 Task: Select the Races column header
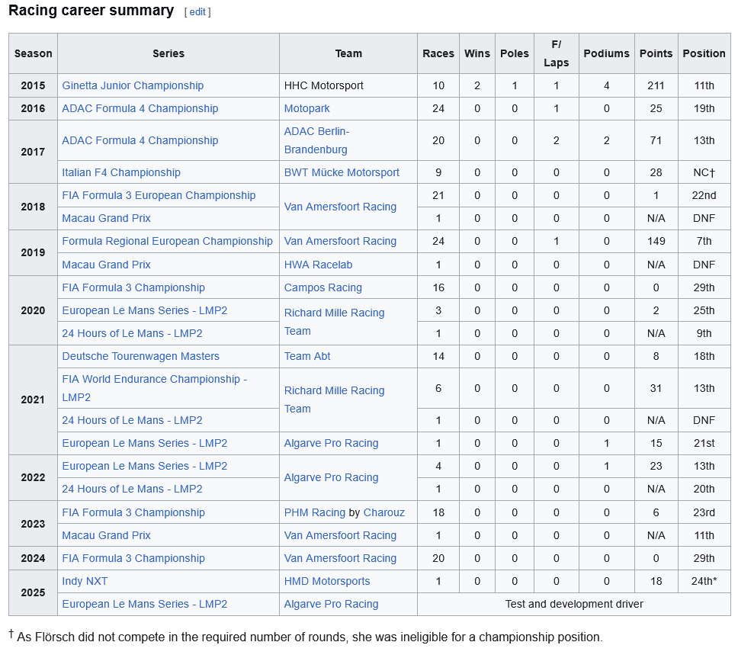point(438,53)
